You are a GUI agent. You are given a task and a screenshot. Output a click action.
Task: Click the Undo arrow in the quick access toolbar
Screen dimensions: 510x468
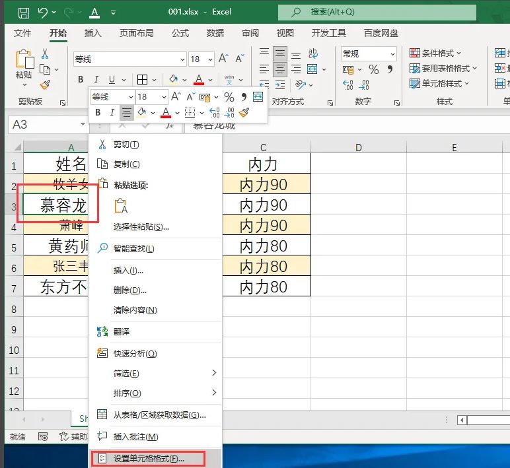pos(42,13)
